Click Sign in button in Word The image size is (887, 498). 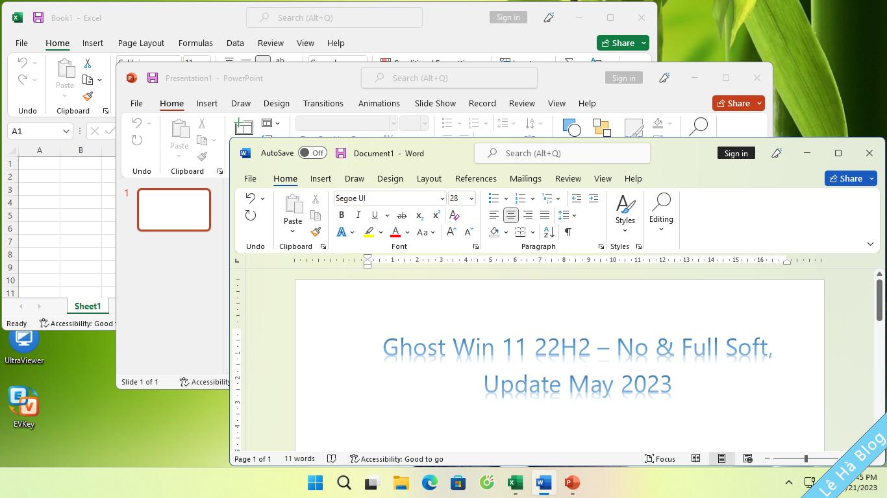coord(736,153)
